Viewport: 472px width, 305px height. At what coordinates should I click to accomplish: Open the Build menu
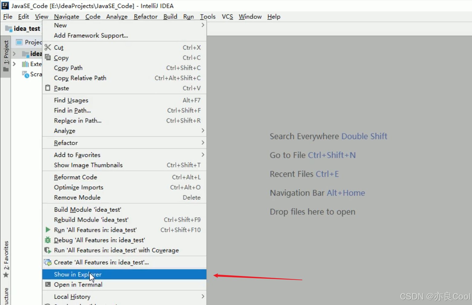[x=170, y=17]
